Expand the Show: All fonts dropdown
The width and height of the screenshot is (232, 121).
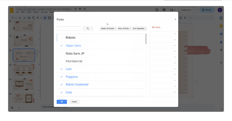[x=125, y=28]
